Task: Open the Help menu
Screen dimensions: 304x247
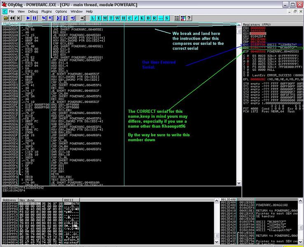Action: 89,12
